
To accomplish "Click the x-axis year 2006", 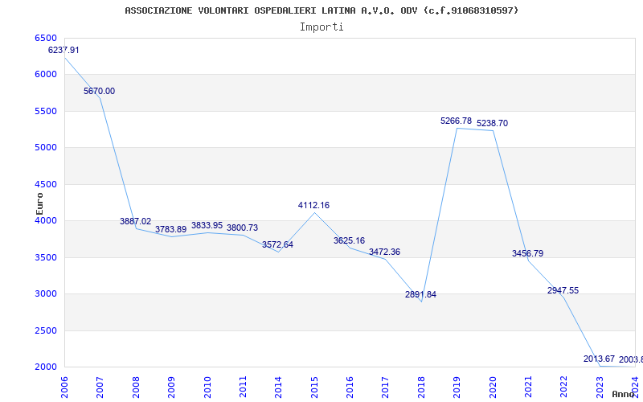I will tap(64, 387).
